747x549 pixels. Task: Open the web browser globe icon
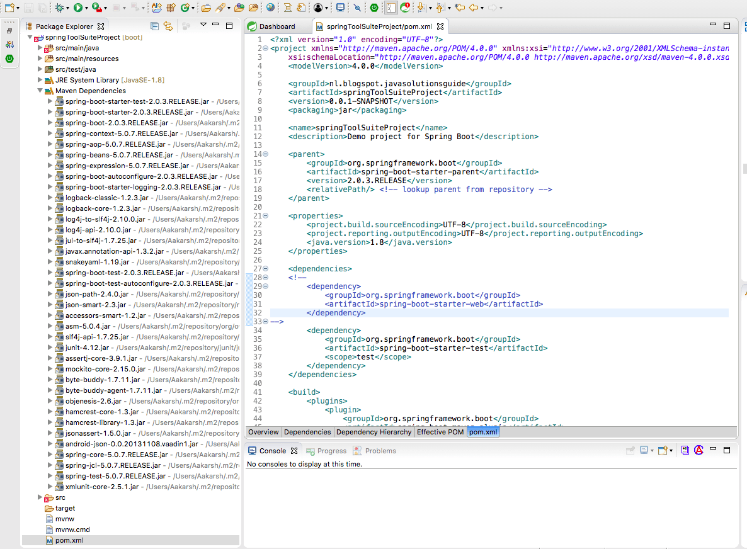[x=271, y=8]
